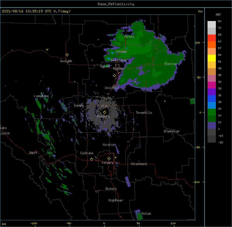The image size is (232, 227).
Task: Click the 80 value on the dBZ scale
Action: point(220,21)
